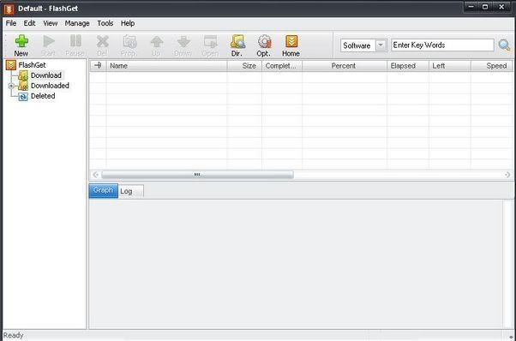The height and width of the screenshot is (341, 516).
Task: Click the horizontal scrollbar right arrow
Action: coord(507,175)
